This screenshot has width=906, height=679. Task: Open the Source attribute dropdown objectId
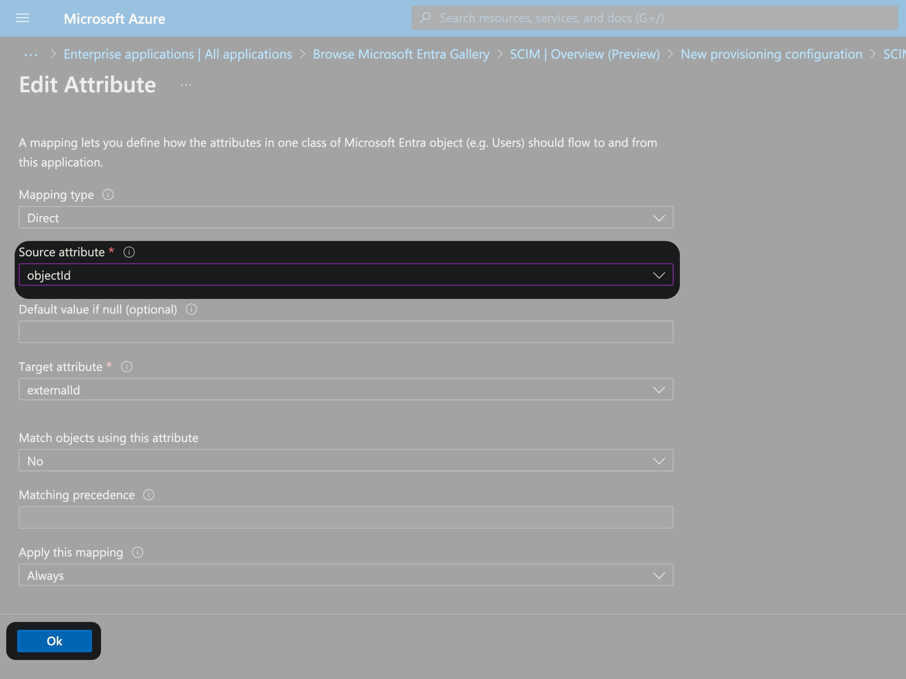click(x=346, y=275)
